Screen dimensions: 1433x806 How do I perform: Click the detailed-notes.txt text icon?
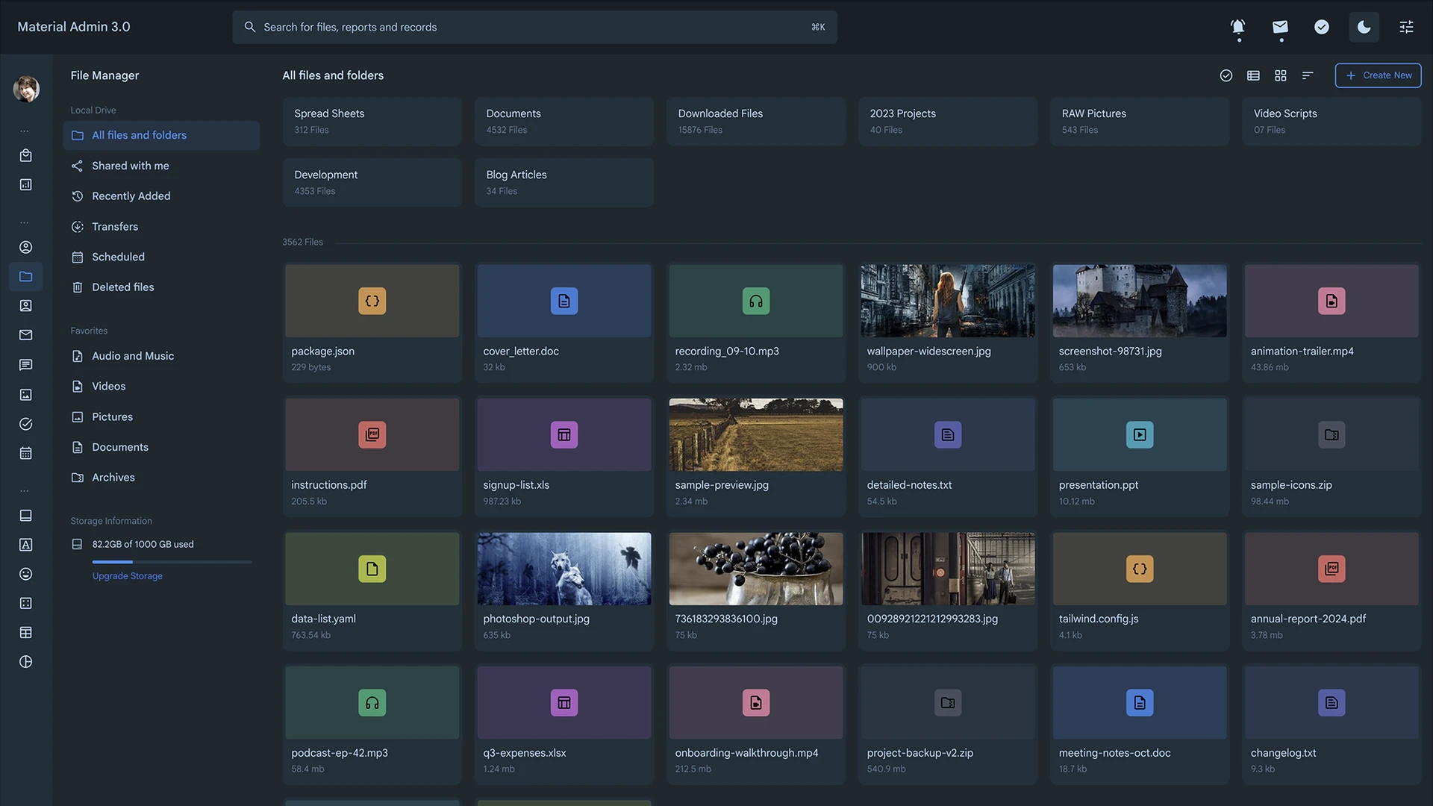(947, 434)
